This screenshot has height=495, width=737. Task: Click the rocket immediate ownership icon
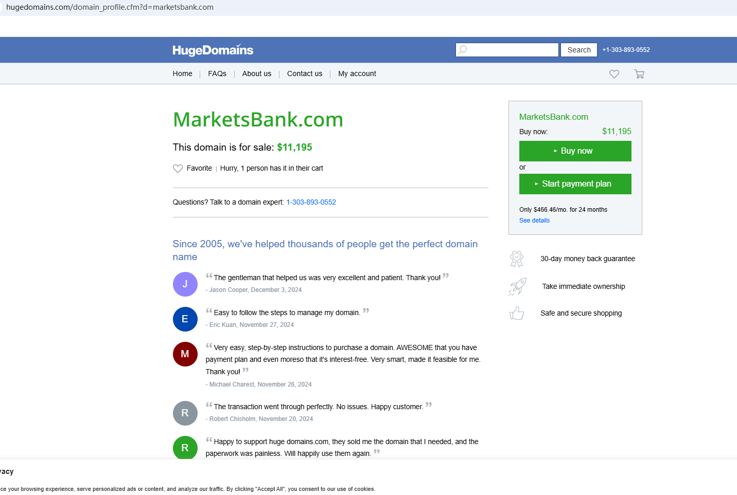tap(517, 286)
